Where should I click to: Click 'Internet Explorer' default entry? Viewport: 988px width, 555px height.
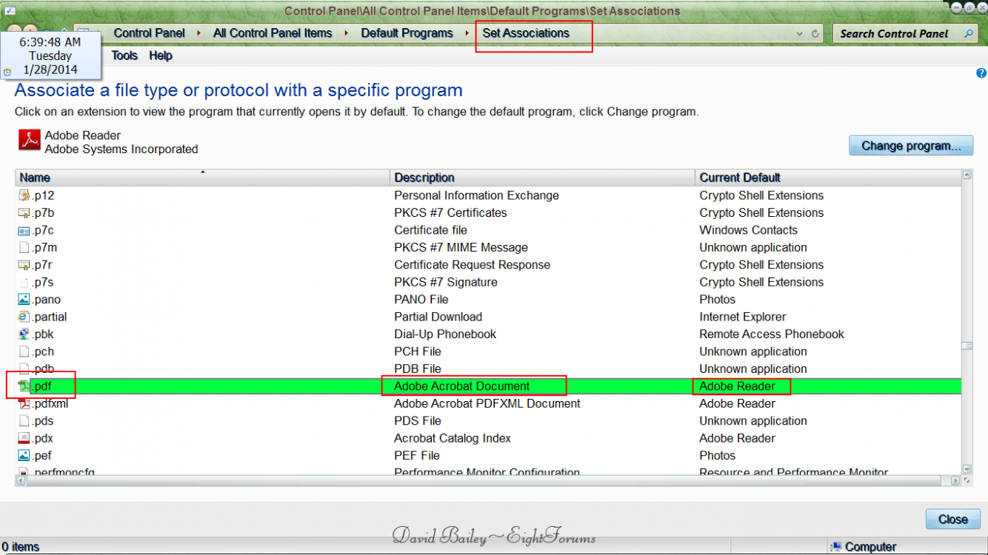(743, 317)
